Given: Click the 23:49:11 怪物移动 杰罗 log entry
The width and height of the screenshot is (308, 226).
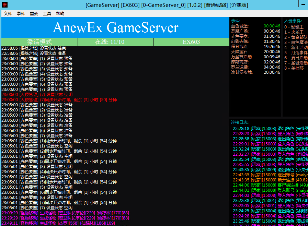Looking at the screenshot, I should click(58, 223).
